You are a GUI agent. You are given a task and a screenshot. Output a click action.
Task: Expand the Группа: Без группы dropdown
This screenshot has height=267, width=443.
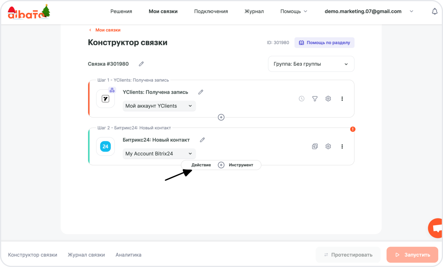(x=311, y=64)
